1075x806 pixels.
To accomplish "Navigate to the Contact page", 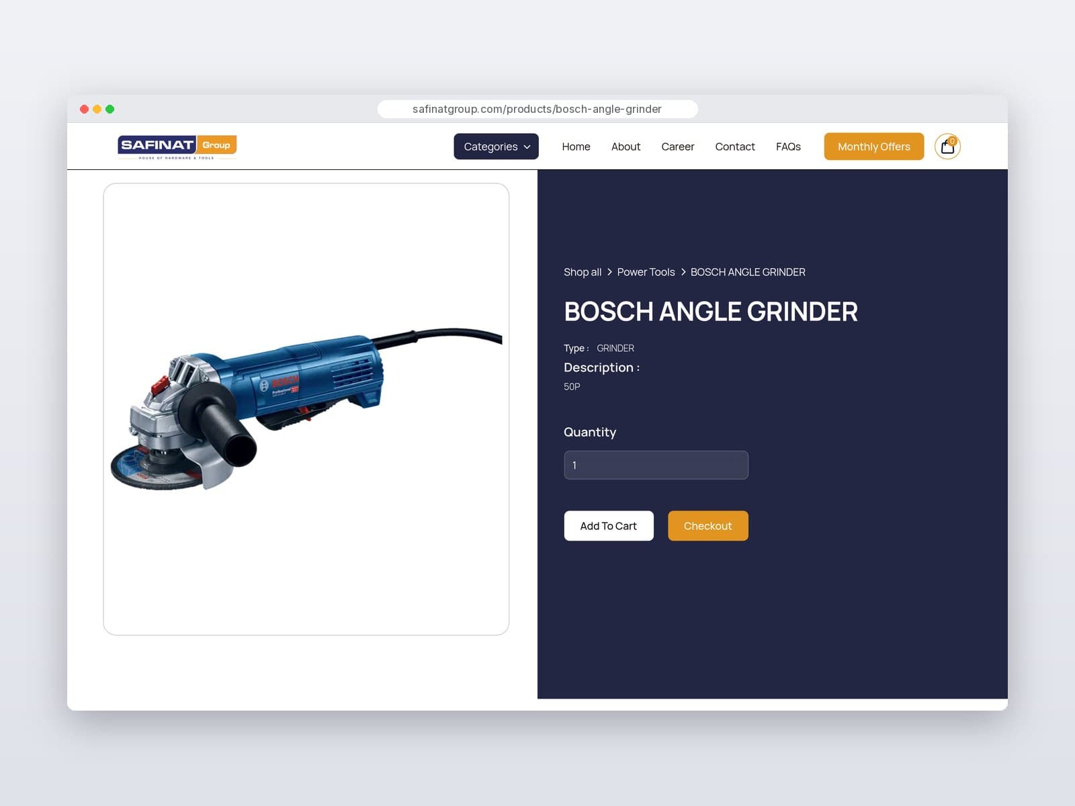I will (735, 146).
